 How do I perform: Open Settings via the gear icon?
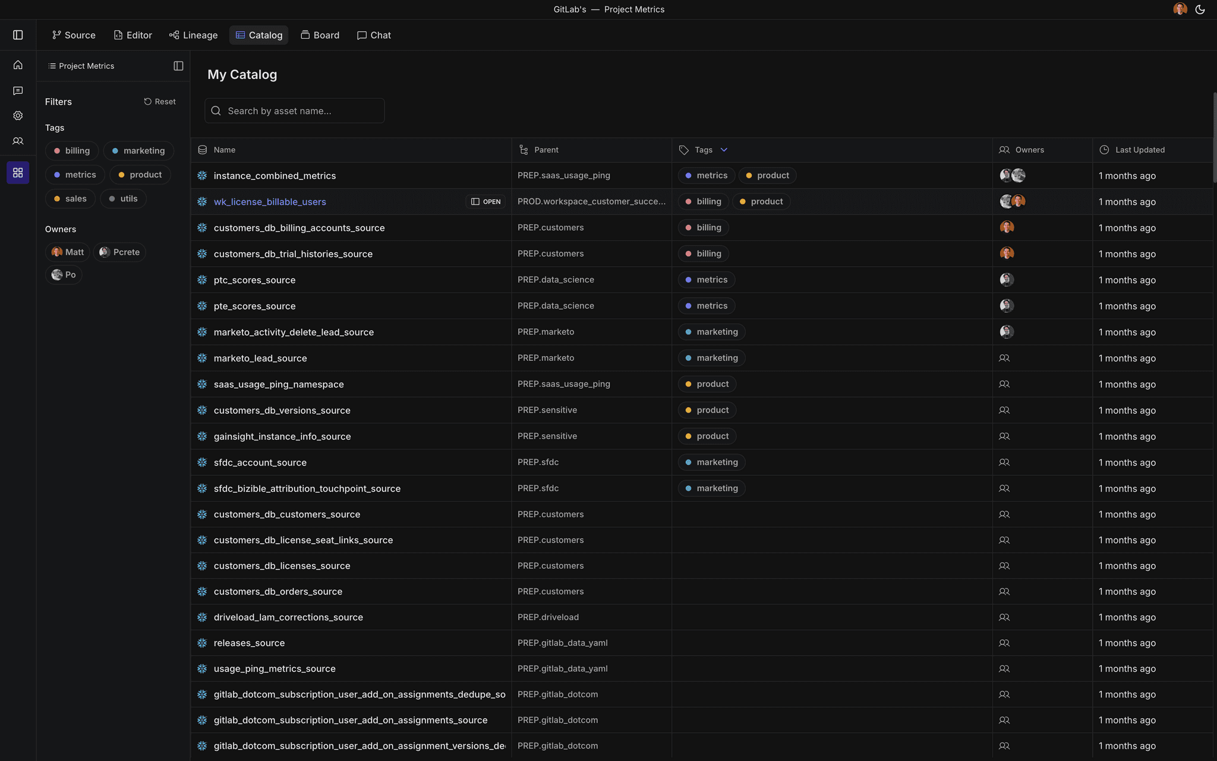click(x=18, y=115)
